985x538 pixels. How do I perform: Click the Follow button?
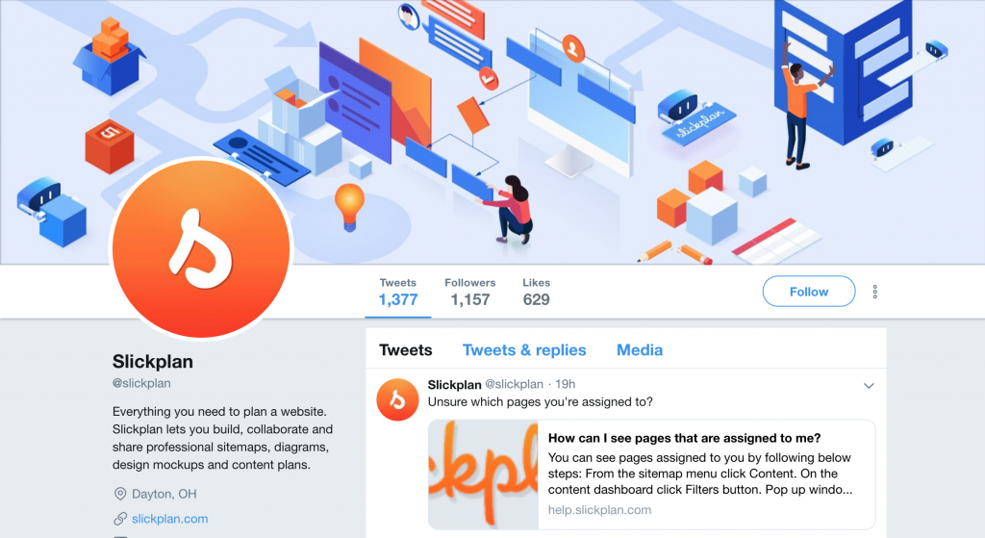pos(808,292)
